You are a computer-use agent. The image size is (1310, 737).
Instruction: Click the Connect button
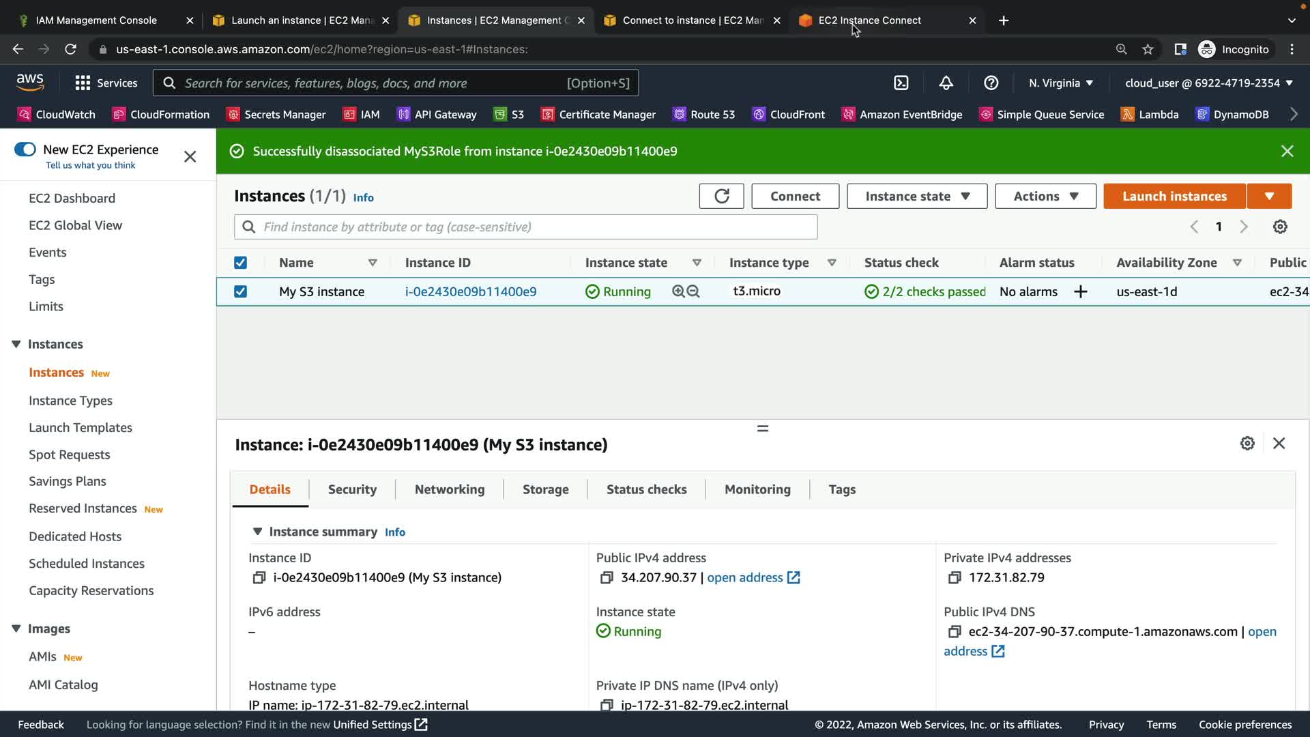pyautogui.click(x=795, y=197)
